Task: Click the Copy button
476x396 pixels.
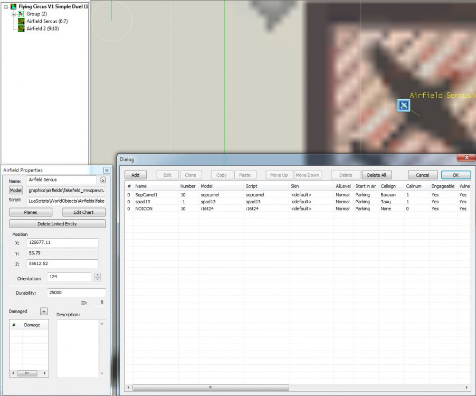Action: [222, 175]
